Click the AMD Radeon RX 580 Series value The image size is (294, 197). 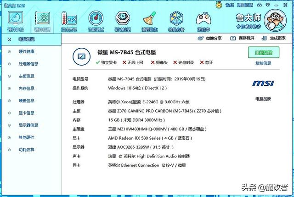150,138
